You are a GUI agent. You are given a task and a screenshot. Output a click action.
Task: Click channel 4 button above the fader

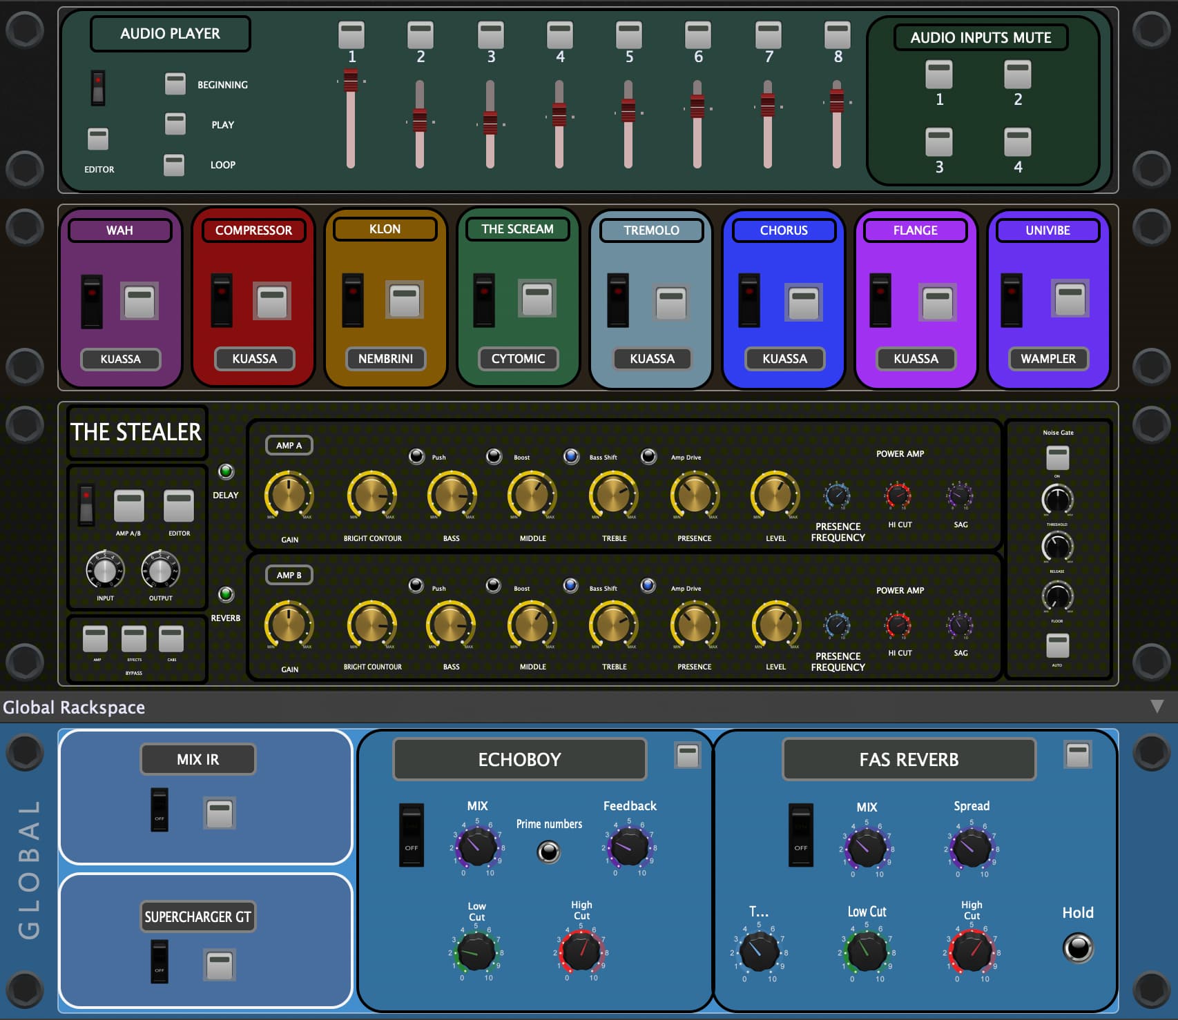(x=560, y=35)
